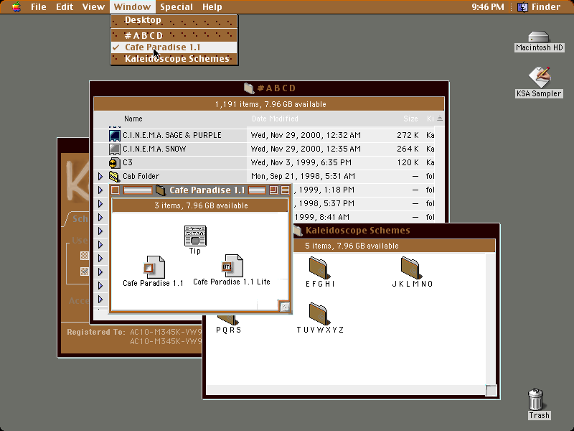The image size is (574, 431).
Task: Click the Macintosh HD drive icon
Action: coord(539,37)
